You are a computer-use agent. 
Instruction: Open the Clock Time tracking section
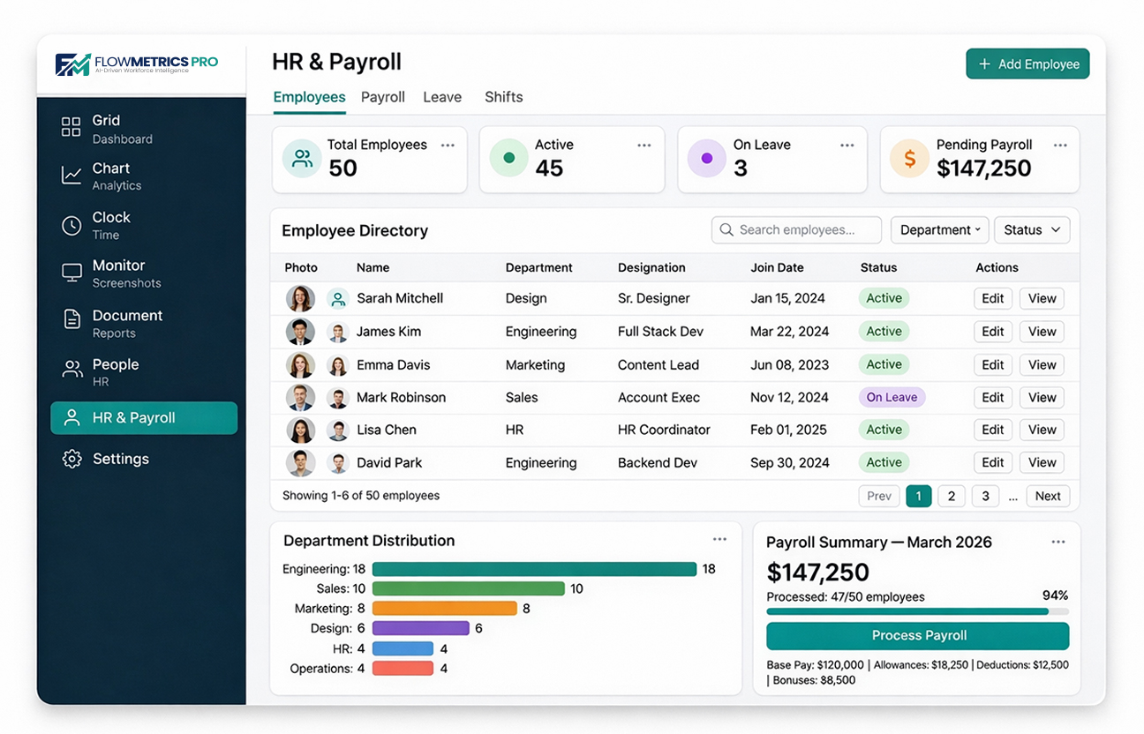[x=71, y=225]
